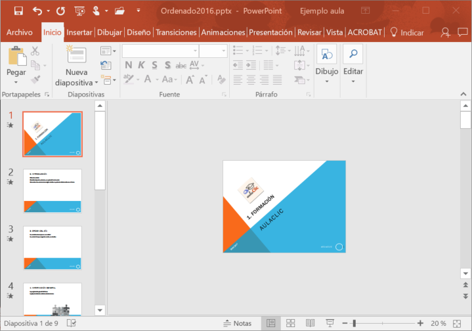472x331 pixels.
Task: Click the Share person icon
Action: pyautogui.click(x=446, y=32)
